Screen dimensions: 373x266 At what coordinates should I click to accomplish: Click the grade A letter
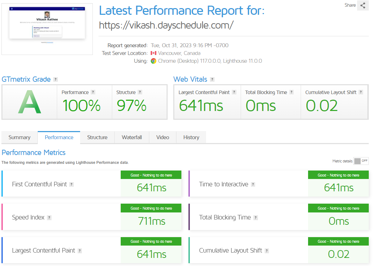pyautogui.click(x=30, y=102)
